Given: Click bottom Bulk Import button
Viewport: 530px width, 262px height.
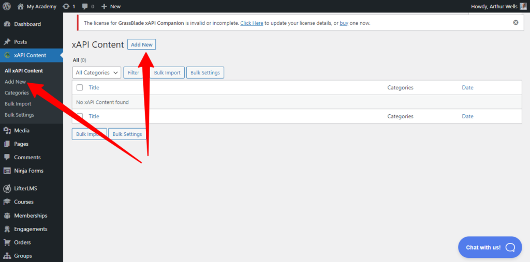Looking at the screenshot, I should tap(89, 134).
